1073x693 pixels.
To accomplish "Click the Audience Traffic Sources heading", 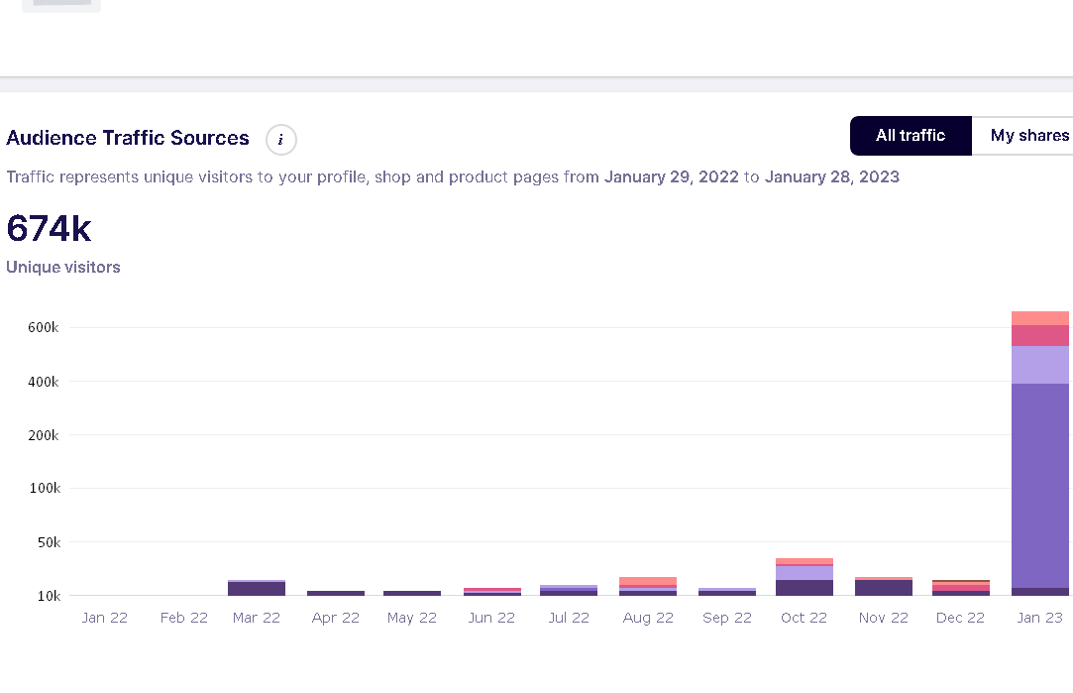I will pyautogui.click(x=127, y=138).
